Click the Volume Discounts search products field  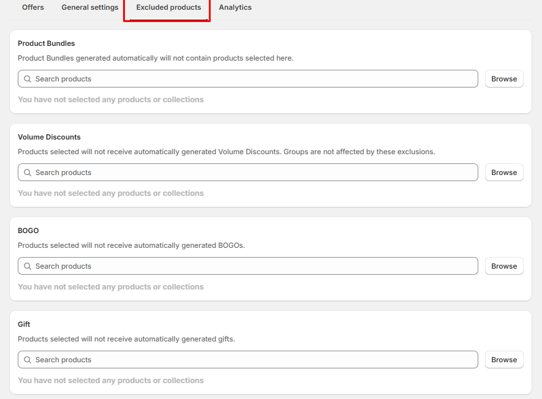point(248,173)
